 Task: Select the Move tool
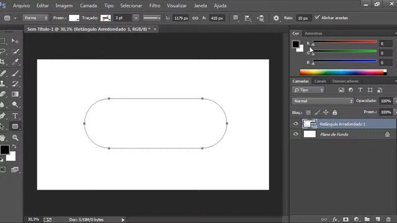[x=15, y=41]
